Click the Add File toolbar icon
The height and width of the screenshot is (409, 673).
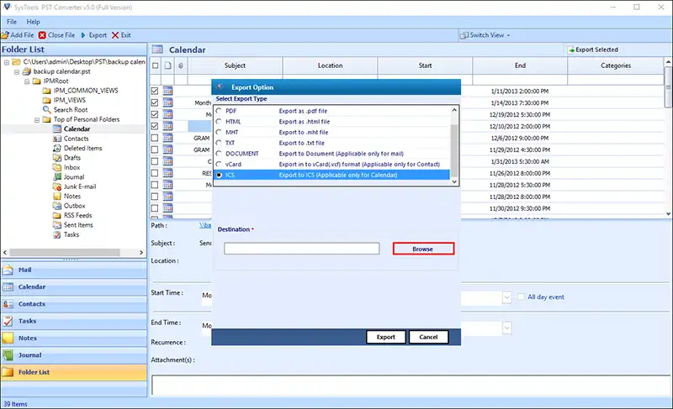pos(5,35)
